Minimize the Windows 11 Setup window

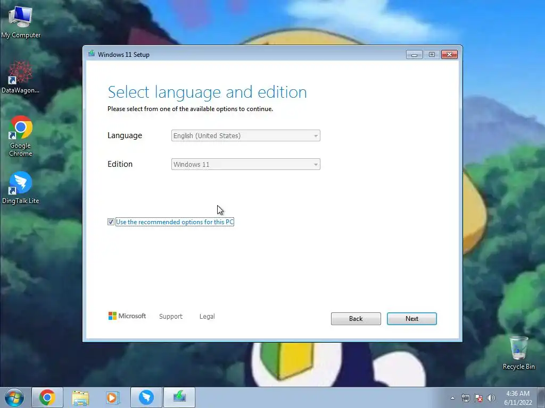414,55
